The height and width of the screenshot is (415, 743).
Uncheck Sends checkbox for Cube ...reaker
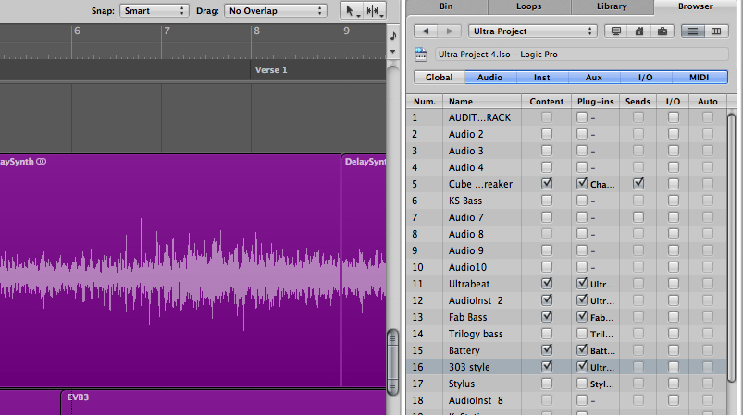pos(638,184)
